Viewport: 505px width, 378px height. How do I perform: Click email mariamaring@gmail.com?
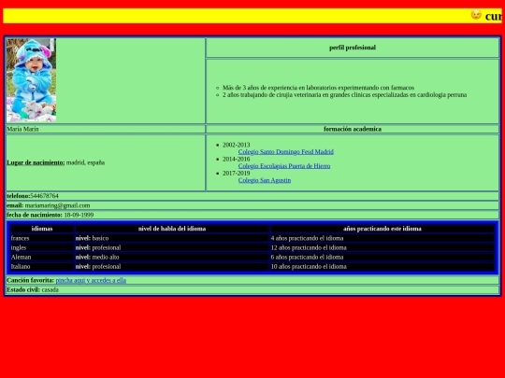57,205
